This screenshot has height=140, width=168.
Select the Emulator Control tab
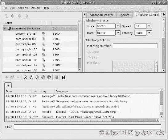(x=147, y=15)
